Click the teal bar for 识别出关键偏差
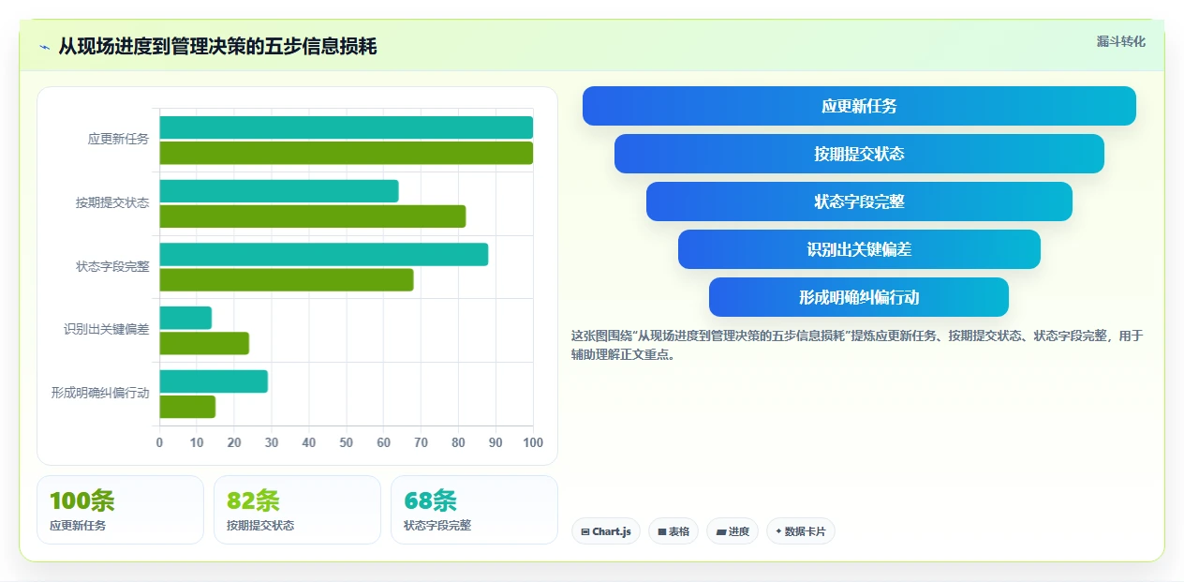The image size is (1184, 582). 185,318
